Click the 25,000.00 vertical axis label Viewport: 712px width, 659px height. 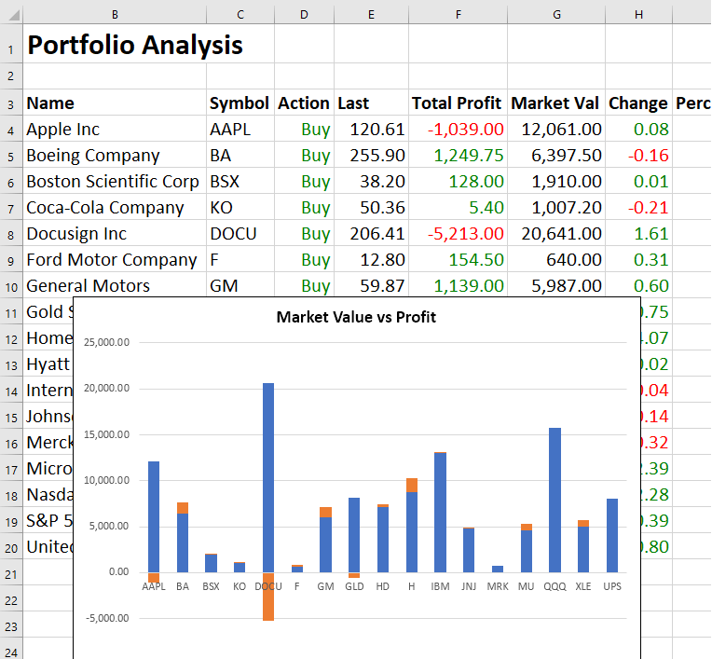[x=107, y=343]
